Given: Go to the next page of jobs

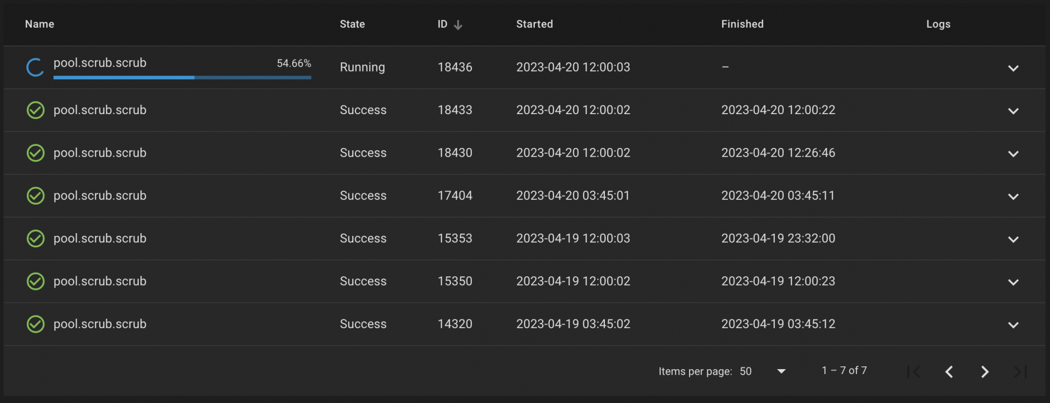Looking at the screenshot, I should [x=984, y=372].
